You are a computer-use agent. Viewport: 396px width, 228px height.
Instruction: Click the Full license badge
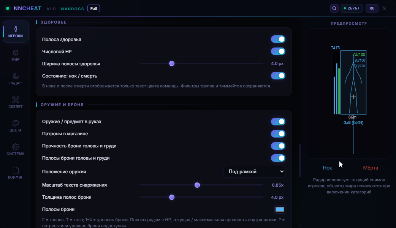(94, 9)
